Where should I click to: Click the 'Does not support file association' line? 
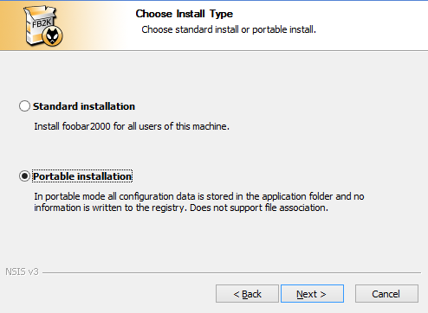pyautogui.click(x=259, y=208)
